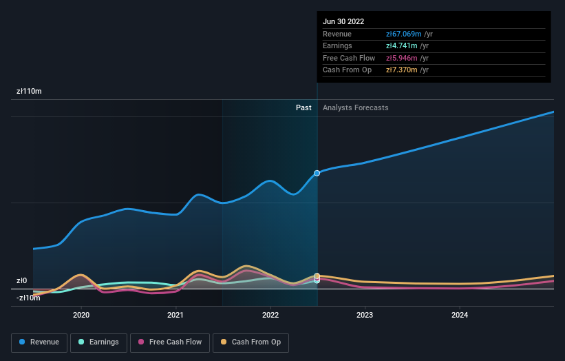This screenshot has width=565, height=361.
Task: Click the Analysts Forecasts label
Action: [x=355, y=107]
